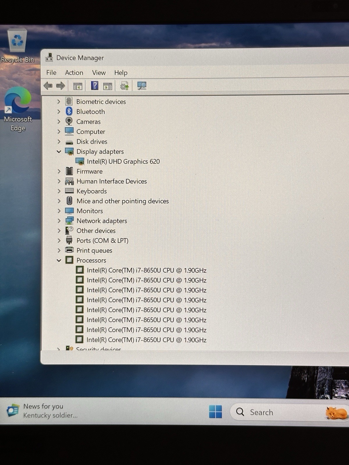Open the Action menu
This screenshot has width=349, height=465.
[x=74, y=72]
